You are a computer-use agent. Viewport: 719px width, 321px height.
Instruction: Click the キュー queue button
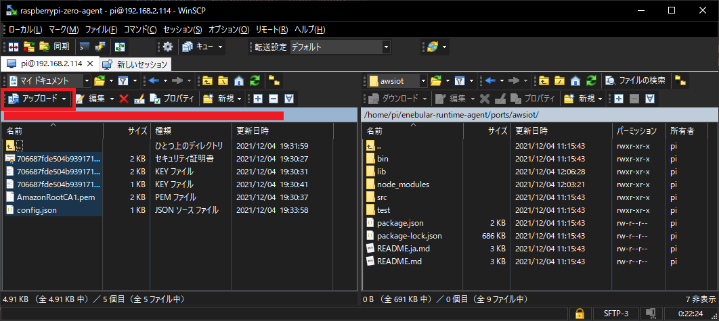[198, 47]
